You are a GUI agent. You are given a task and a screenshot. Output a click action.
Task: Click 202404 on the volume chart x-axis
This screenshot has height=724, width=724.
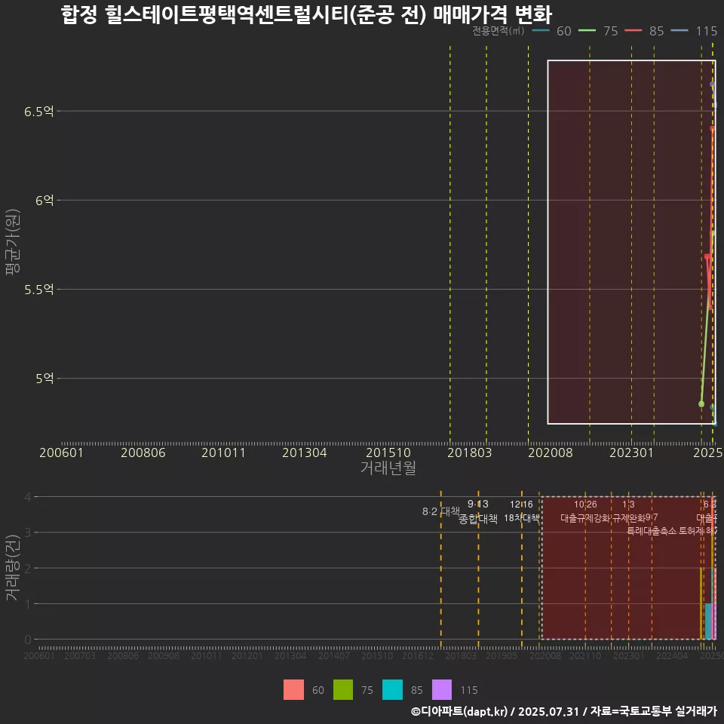pos(672,655)
